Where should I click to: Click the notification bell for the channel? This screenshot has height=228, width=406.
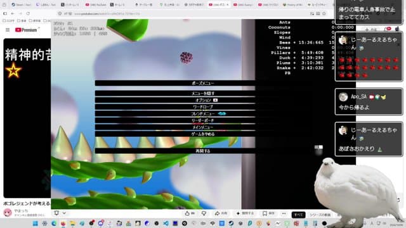pos(56,213)
